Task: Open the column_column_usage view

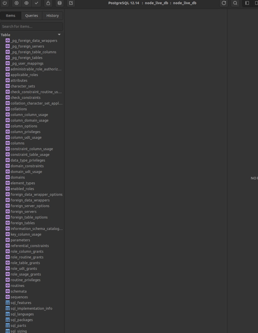Action: pos(29,115)
